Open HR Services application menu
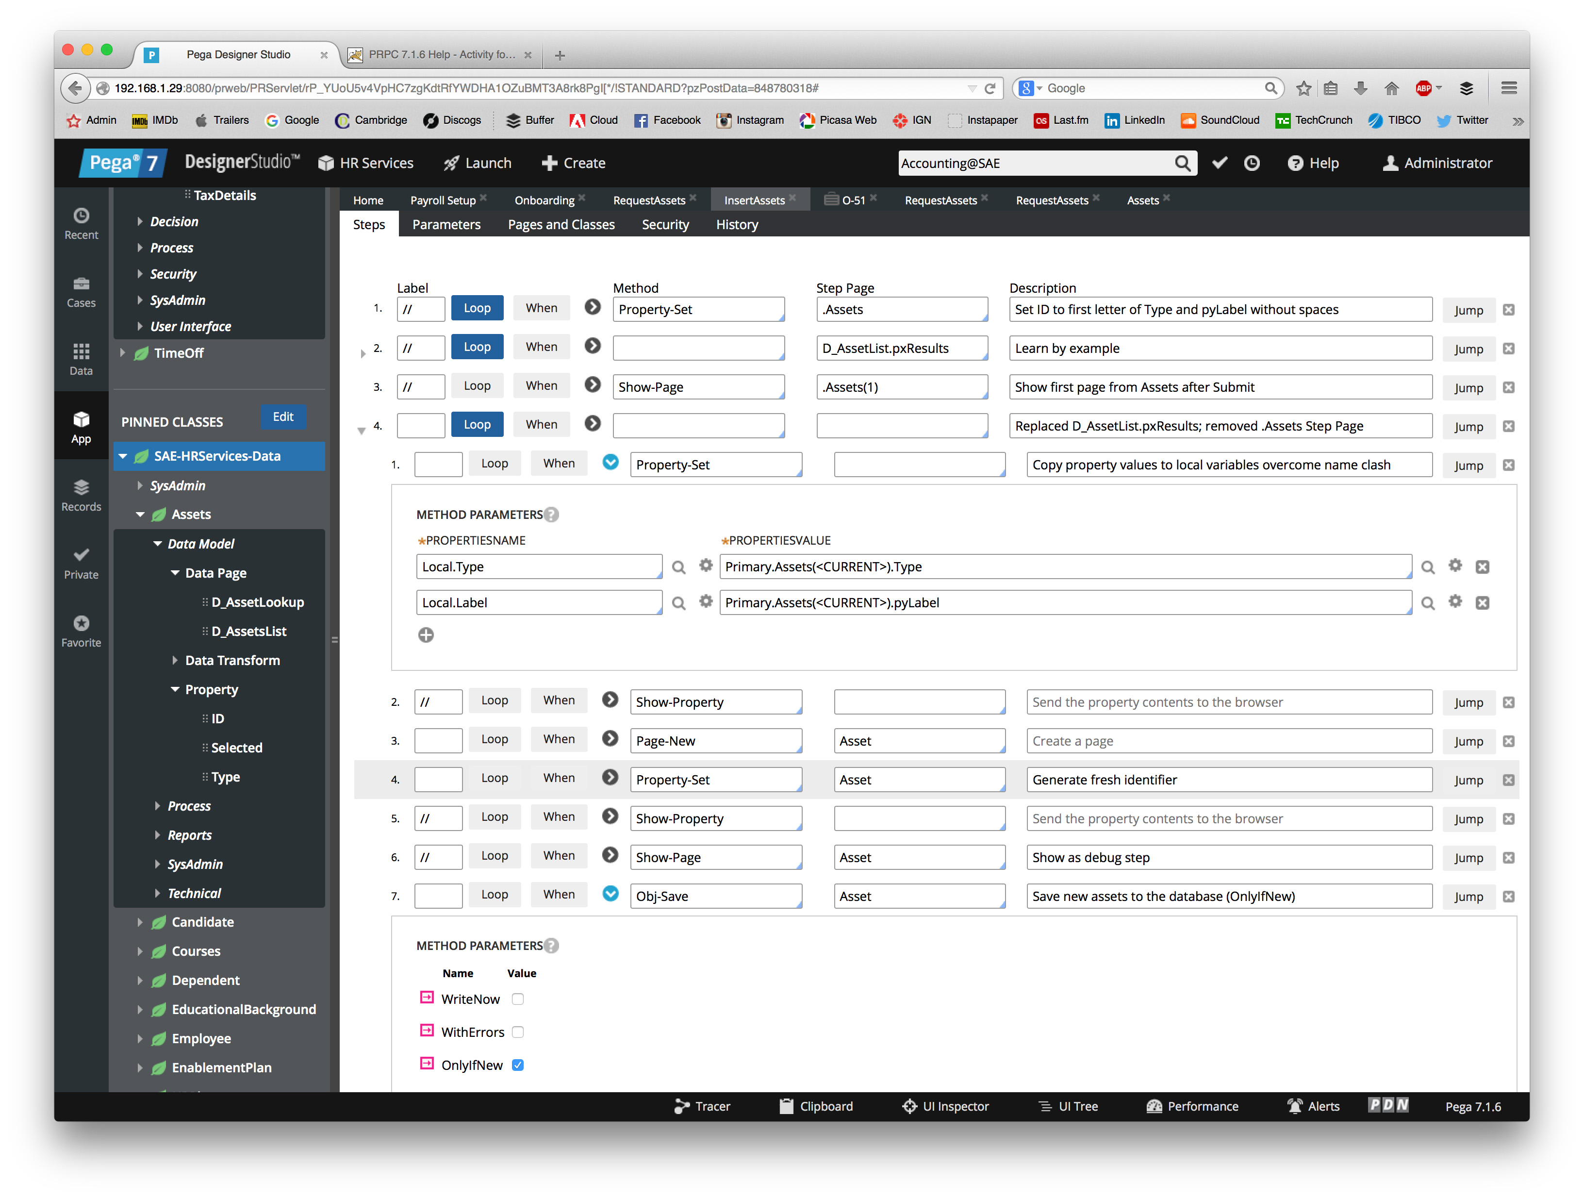The image size is (1584, 1199). (x=366, y=163)
